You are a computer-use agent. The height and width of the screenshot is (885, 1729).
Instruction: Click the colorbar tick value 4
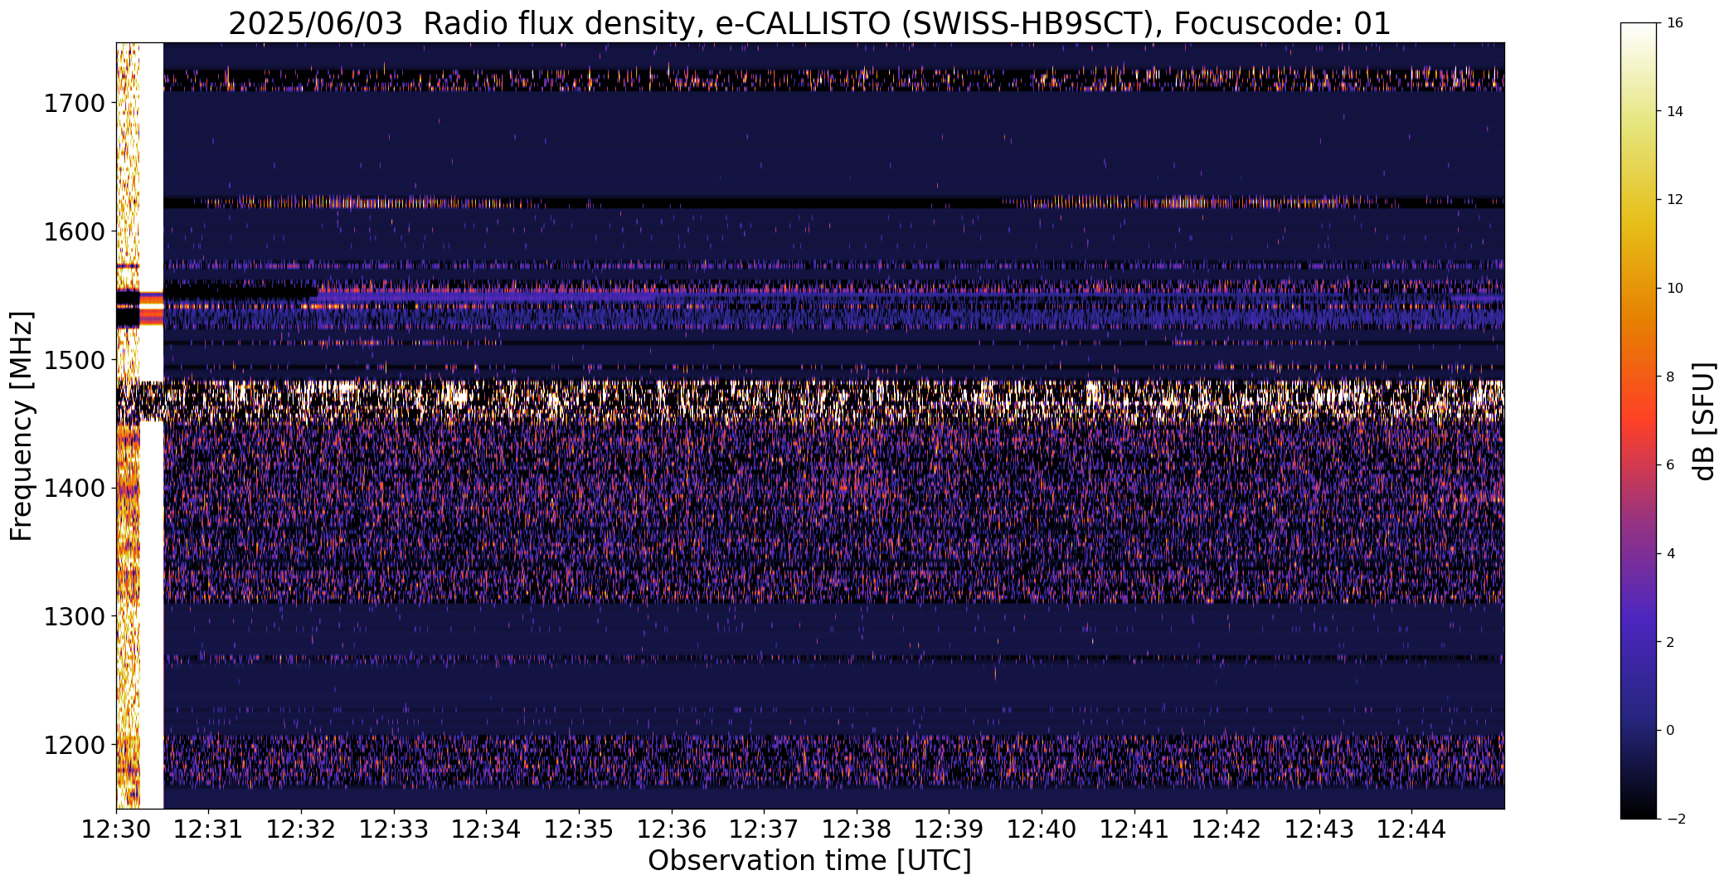1671,554
